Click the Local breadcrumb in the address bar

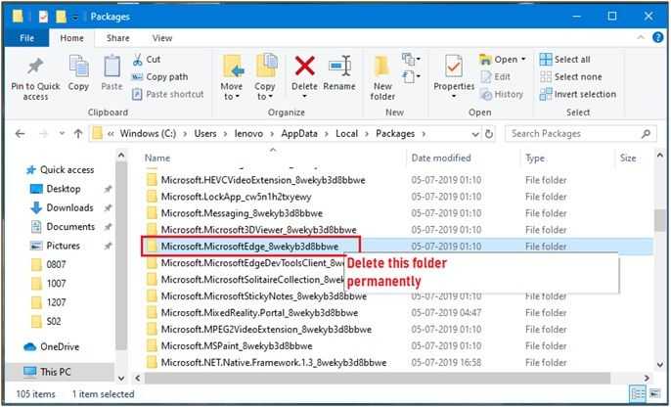pos(346,134)
